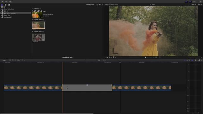Open the timeline Index button

[x=4, y=60]
